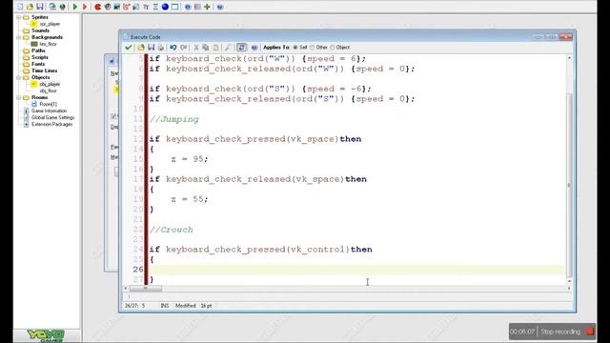610x343 pixels.
Task: Collapse the Rooms folder
Action: [x=18, y=97]
